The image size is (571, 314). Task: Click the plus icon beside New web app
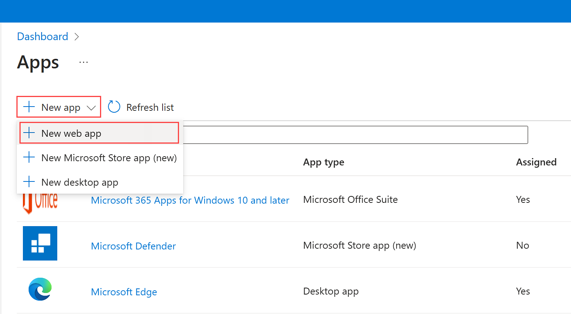coord(29,133)
